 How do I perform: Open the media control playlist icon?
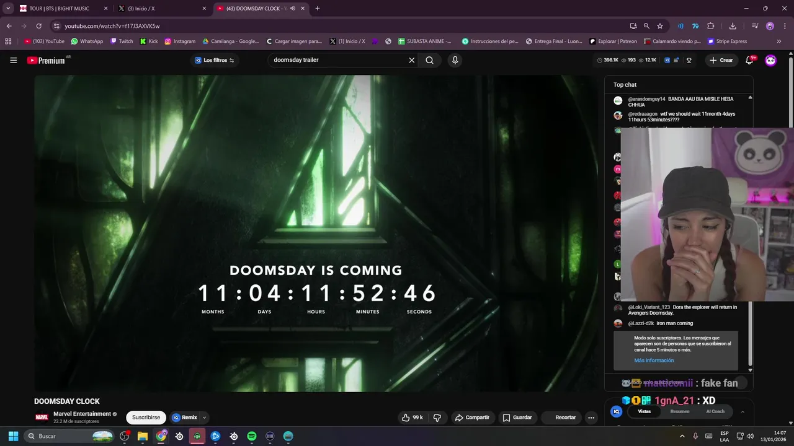(x=755, y=26)
